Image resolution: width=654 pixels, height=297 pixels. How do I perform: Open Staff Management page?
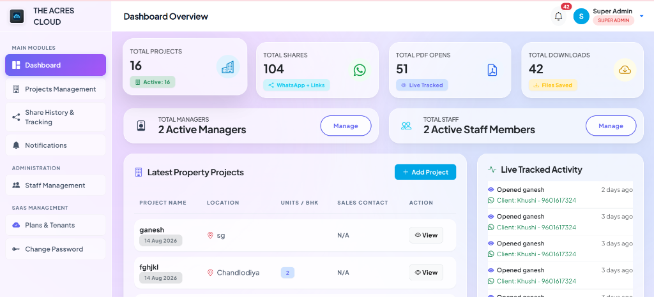tap(56, 185)
